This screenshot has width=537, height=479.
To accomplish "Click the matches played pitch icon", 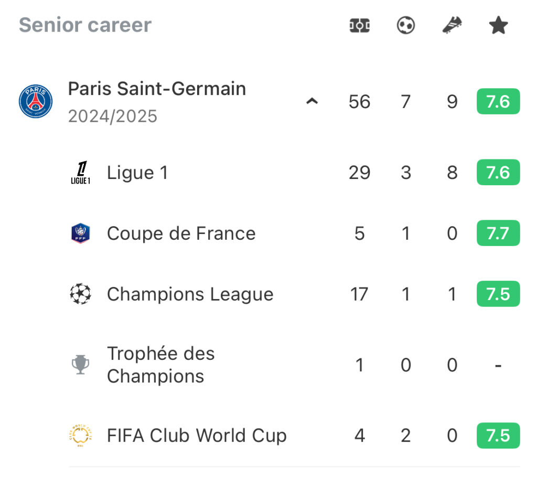I will click(x=359, y=26).
